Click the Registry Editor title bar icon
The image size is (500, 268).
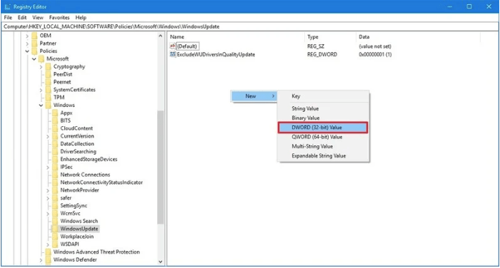(x=7, y=6)
